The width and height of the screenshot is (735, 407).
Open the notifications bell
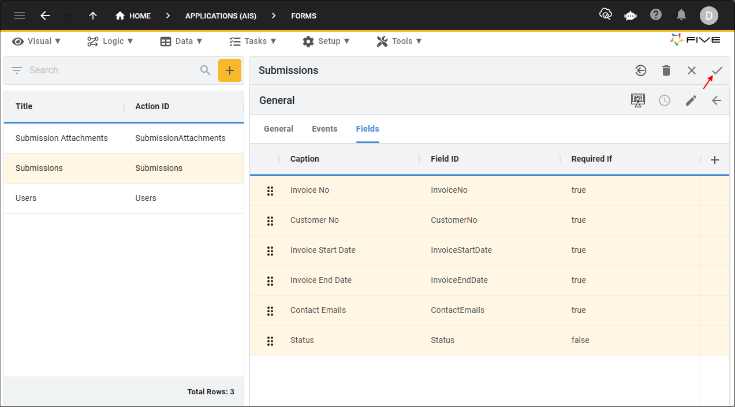[x=681, y=15]
